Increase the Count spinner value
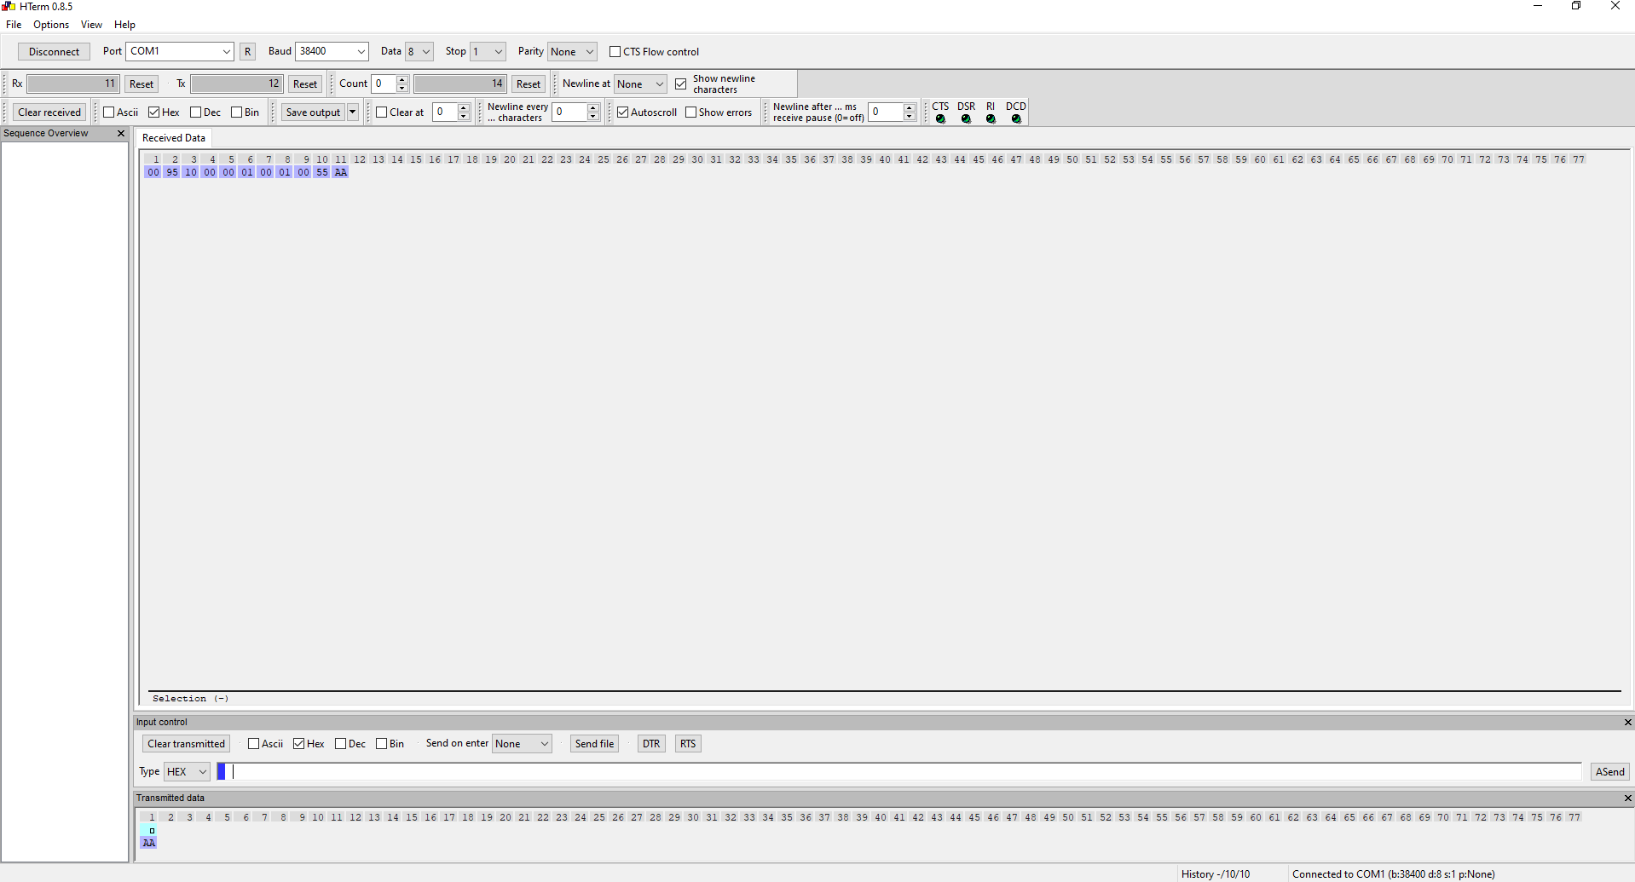Image resolution: width=1635 pixels, height=882 pixels. tap(402, 80)
